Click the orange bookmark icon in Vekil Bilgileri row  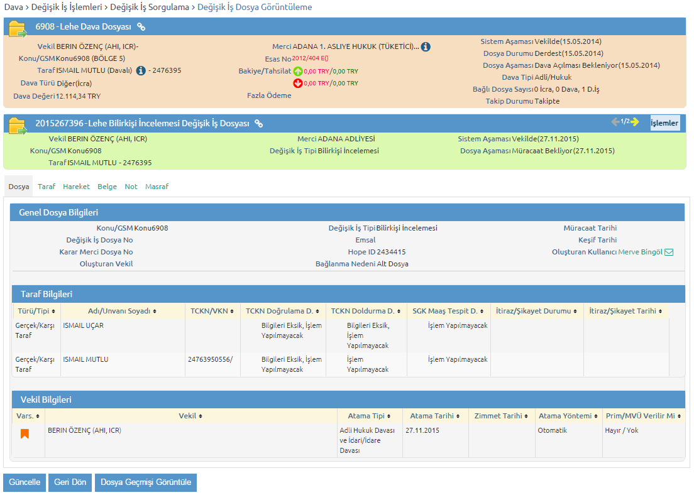pyautogui.click(x=25, y=433)
